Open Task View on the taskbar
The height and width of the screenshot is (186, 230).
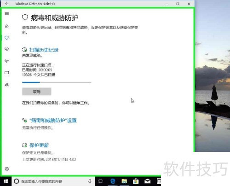tap(100, 181)
